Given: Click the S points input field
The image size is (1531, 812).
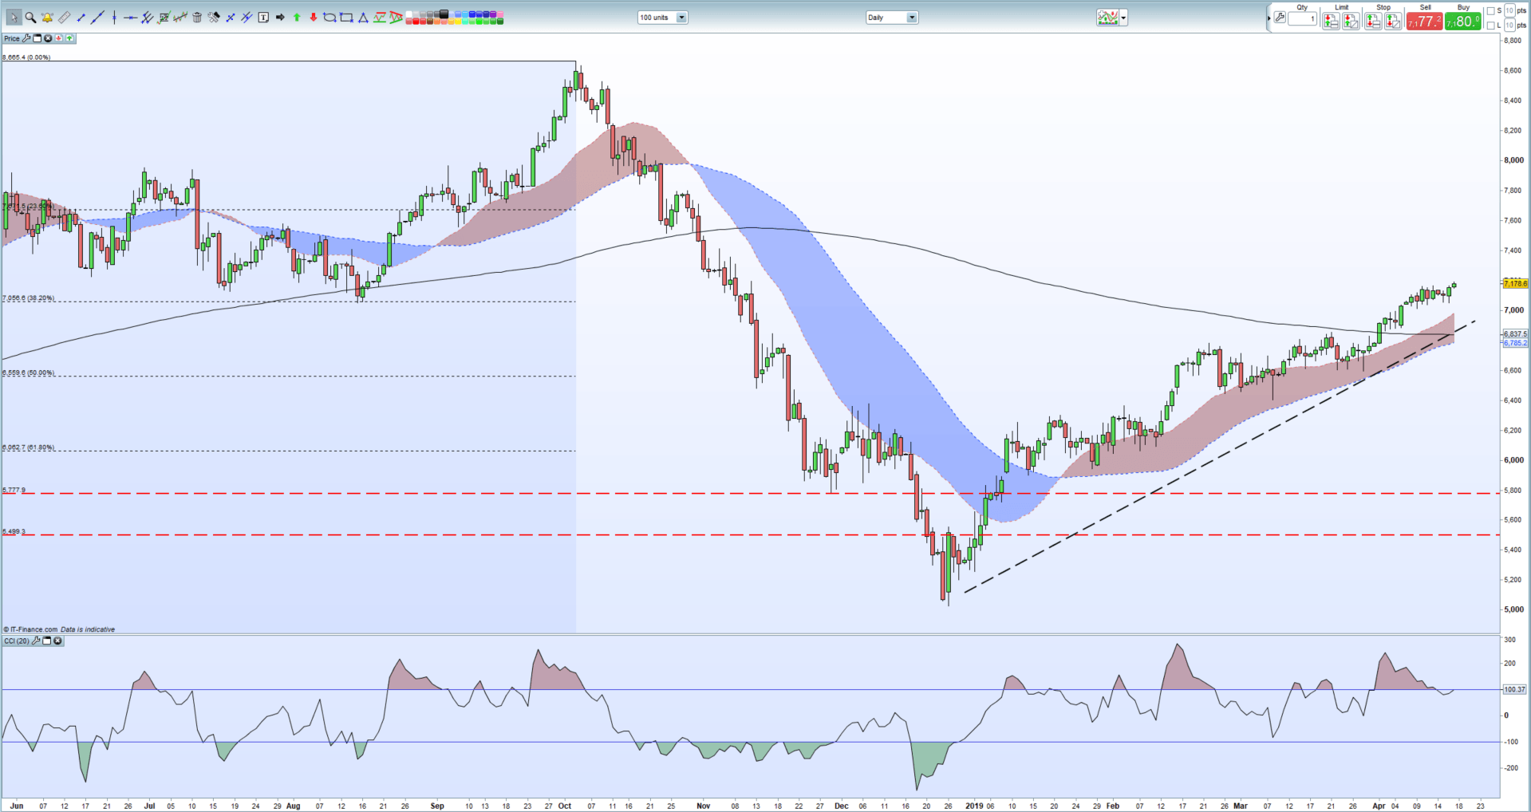Looking at the screenshot, I should [1509, 10].
